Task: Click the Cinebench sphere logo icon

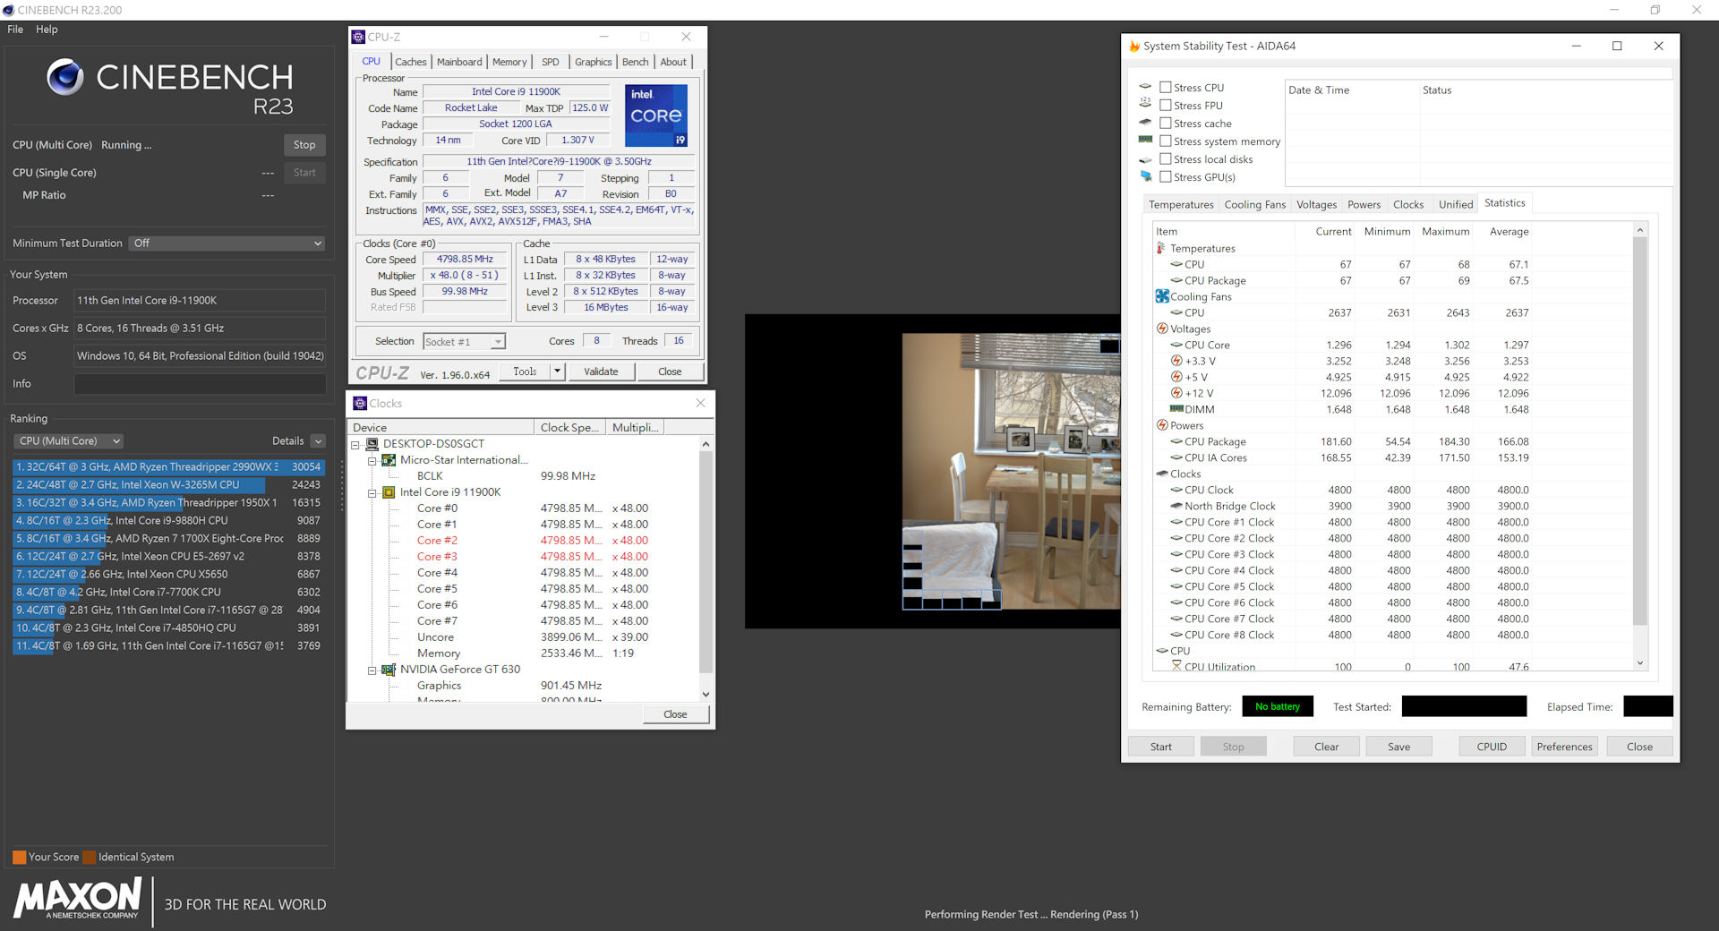Action: click(x=65, y=77)
